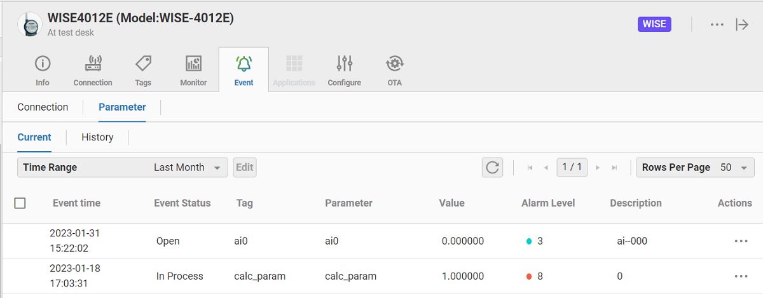This screenshot has height=298, width=763.
Task: Click the page number 1 / 1 field
Action: click(x=571, y=168)
